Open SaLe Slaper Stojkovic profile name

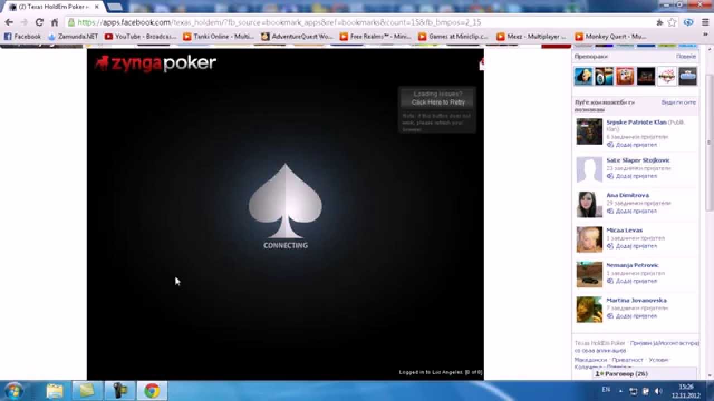tap(638, 160)
